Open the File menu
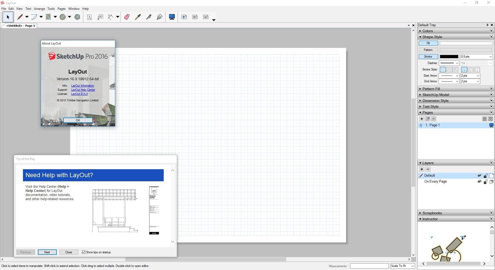The height and width of the screenshot is (270, 495). tap(4, 9)
